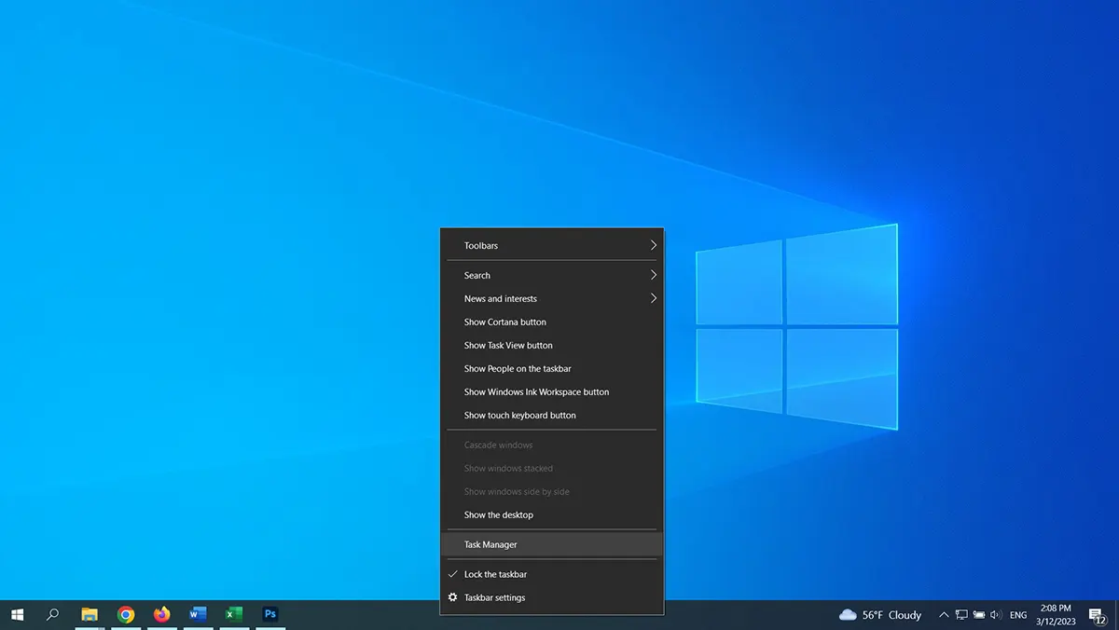
Task: Enable Show People on the taskbar
Action: click(552, 369)
